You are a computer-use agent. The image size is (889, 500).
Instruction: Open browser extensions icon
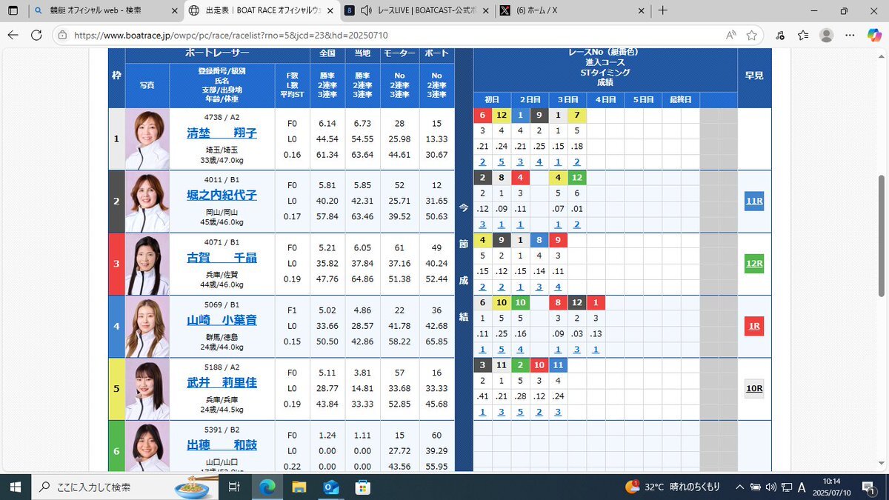pyautogui.click(x=780, y=35)
